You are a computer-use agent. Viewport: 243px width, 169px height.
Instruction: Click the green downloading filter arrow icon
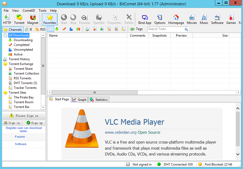(57, 29)
